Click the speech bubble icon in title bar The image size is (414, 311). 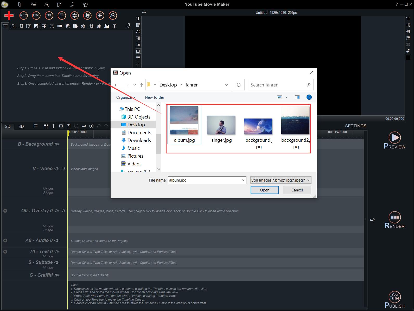pos(72,4)
